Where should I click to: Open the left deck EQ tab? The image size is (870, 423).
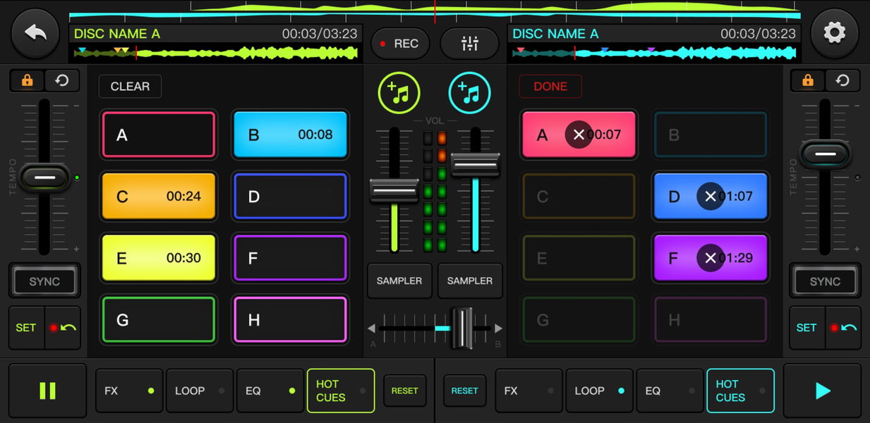(270, 391)
